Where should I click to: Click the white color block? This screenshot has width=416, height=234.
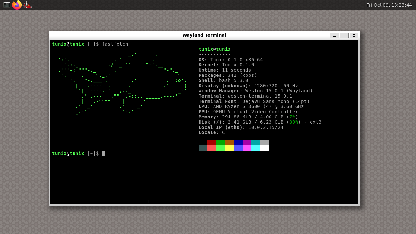click(x=264, y=148)
